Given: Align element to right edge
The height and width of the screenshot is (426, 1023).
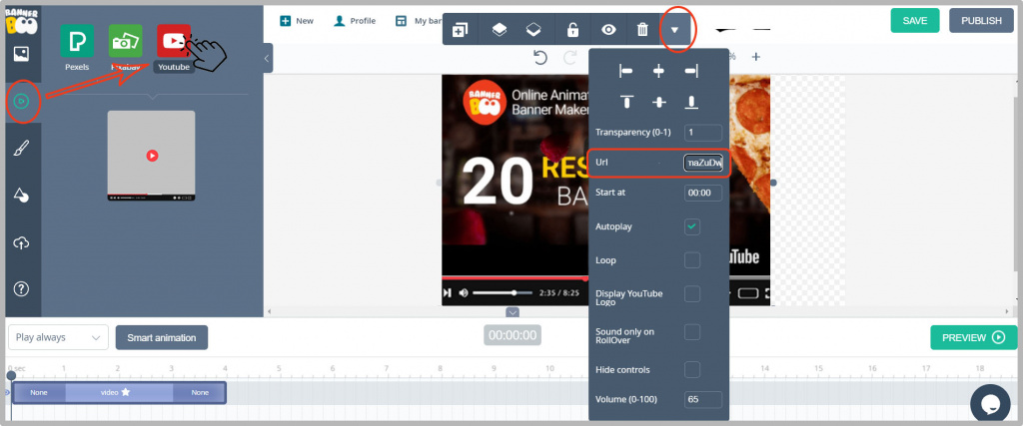Looking at the screenshot, I should pyautogui.click(x=691, y=72).
